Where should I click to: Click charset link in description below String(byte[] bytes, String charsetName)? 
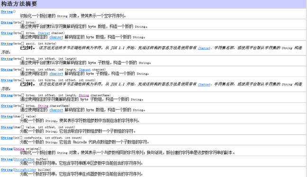click(56, 110)
